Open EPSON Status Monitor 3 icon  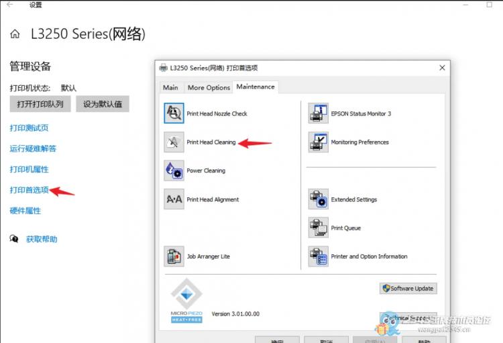pyautogui.click(x=318, y=113)
